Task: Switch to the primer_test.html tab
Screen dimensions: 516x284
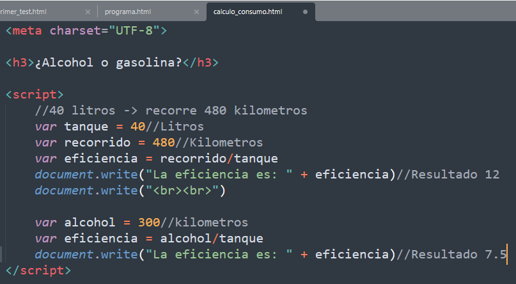Action: 23,12
